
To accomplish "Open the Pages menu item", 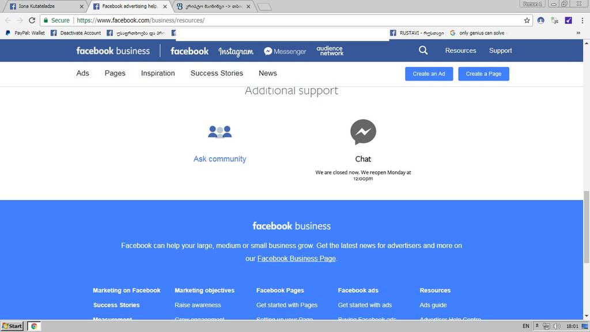I will (x=115, y=73).
